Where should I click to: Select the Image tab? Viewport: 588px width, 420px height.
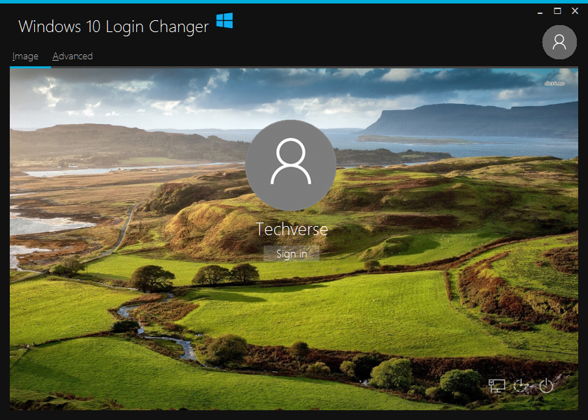[x=25, y=56]
